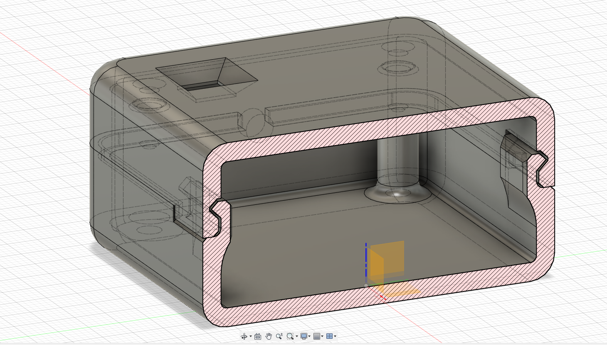Viewport: 607px width, 345px height.
Task: Activate the Look At tool
Action: pos(258,336)
